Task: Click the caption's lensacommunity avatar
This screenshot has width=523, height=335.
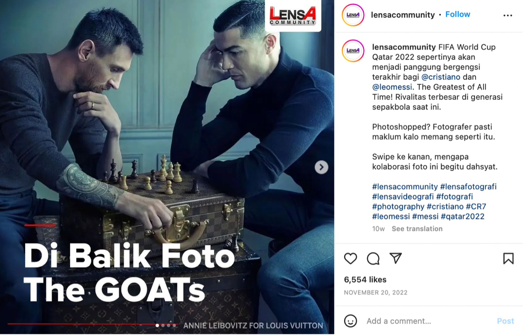Action: tap(353, 51)
